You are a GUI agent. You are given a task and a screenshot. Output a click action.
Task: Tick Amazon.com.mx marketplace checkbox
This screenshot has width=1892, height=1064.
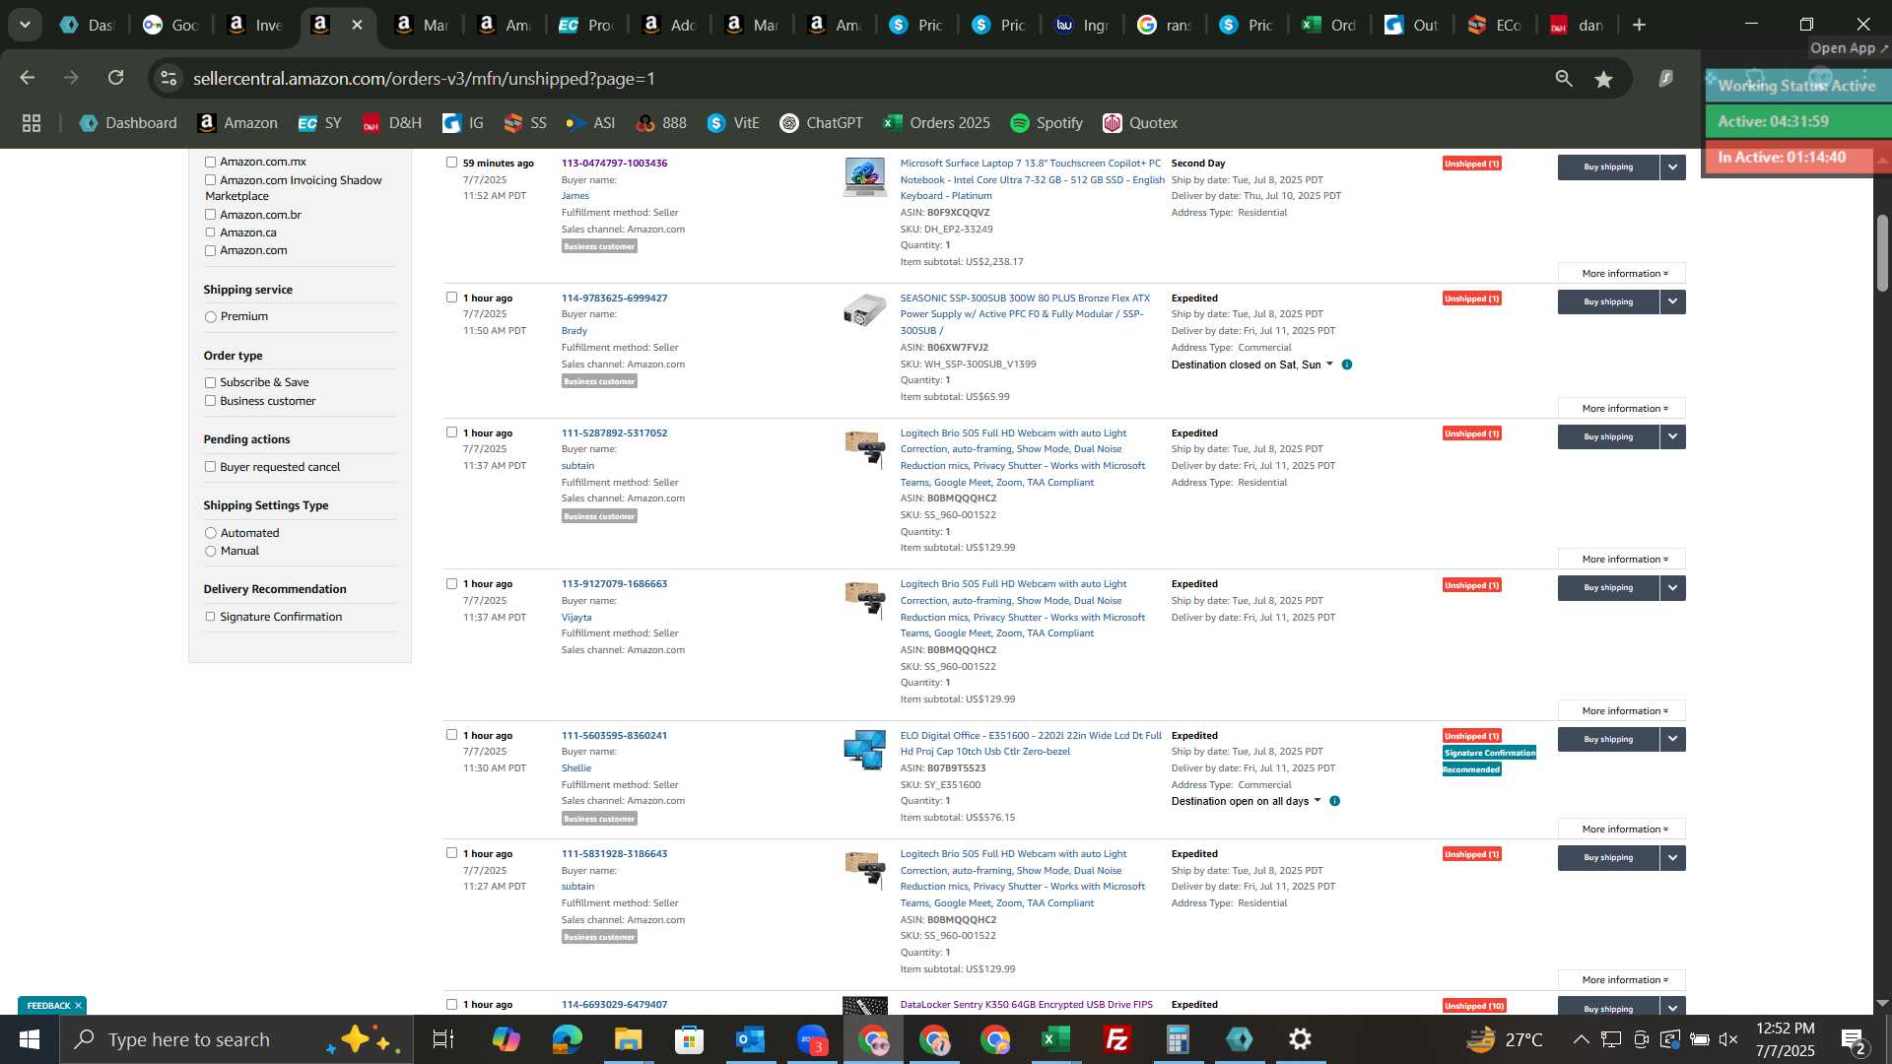coord(210,162)
